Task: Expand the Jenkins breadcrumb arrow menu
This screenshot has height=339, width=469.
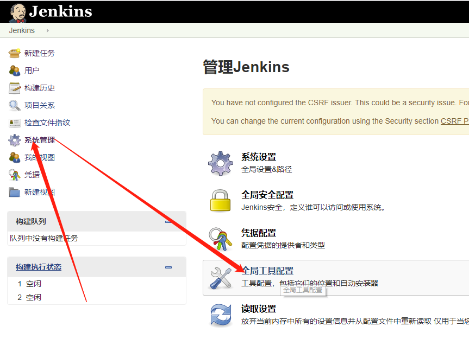Action: coord(48,31)
